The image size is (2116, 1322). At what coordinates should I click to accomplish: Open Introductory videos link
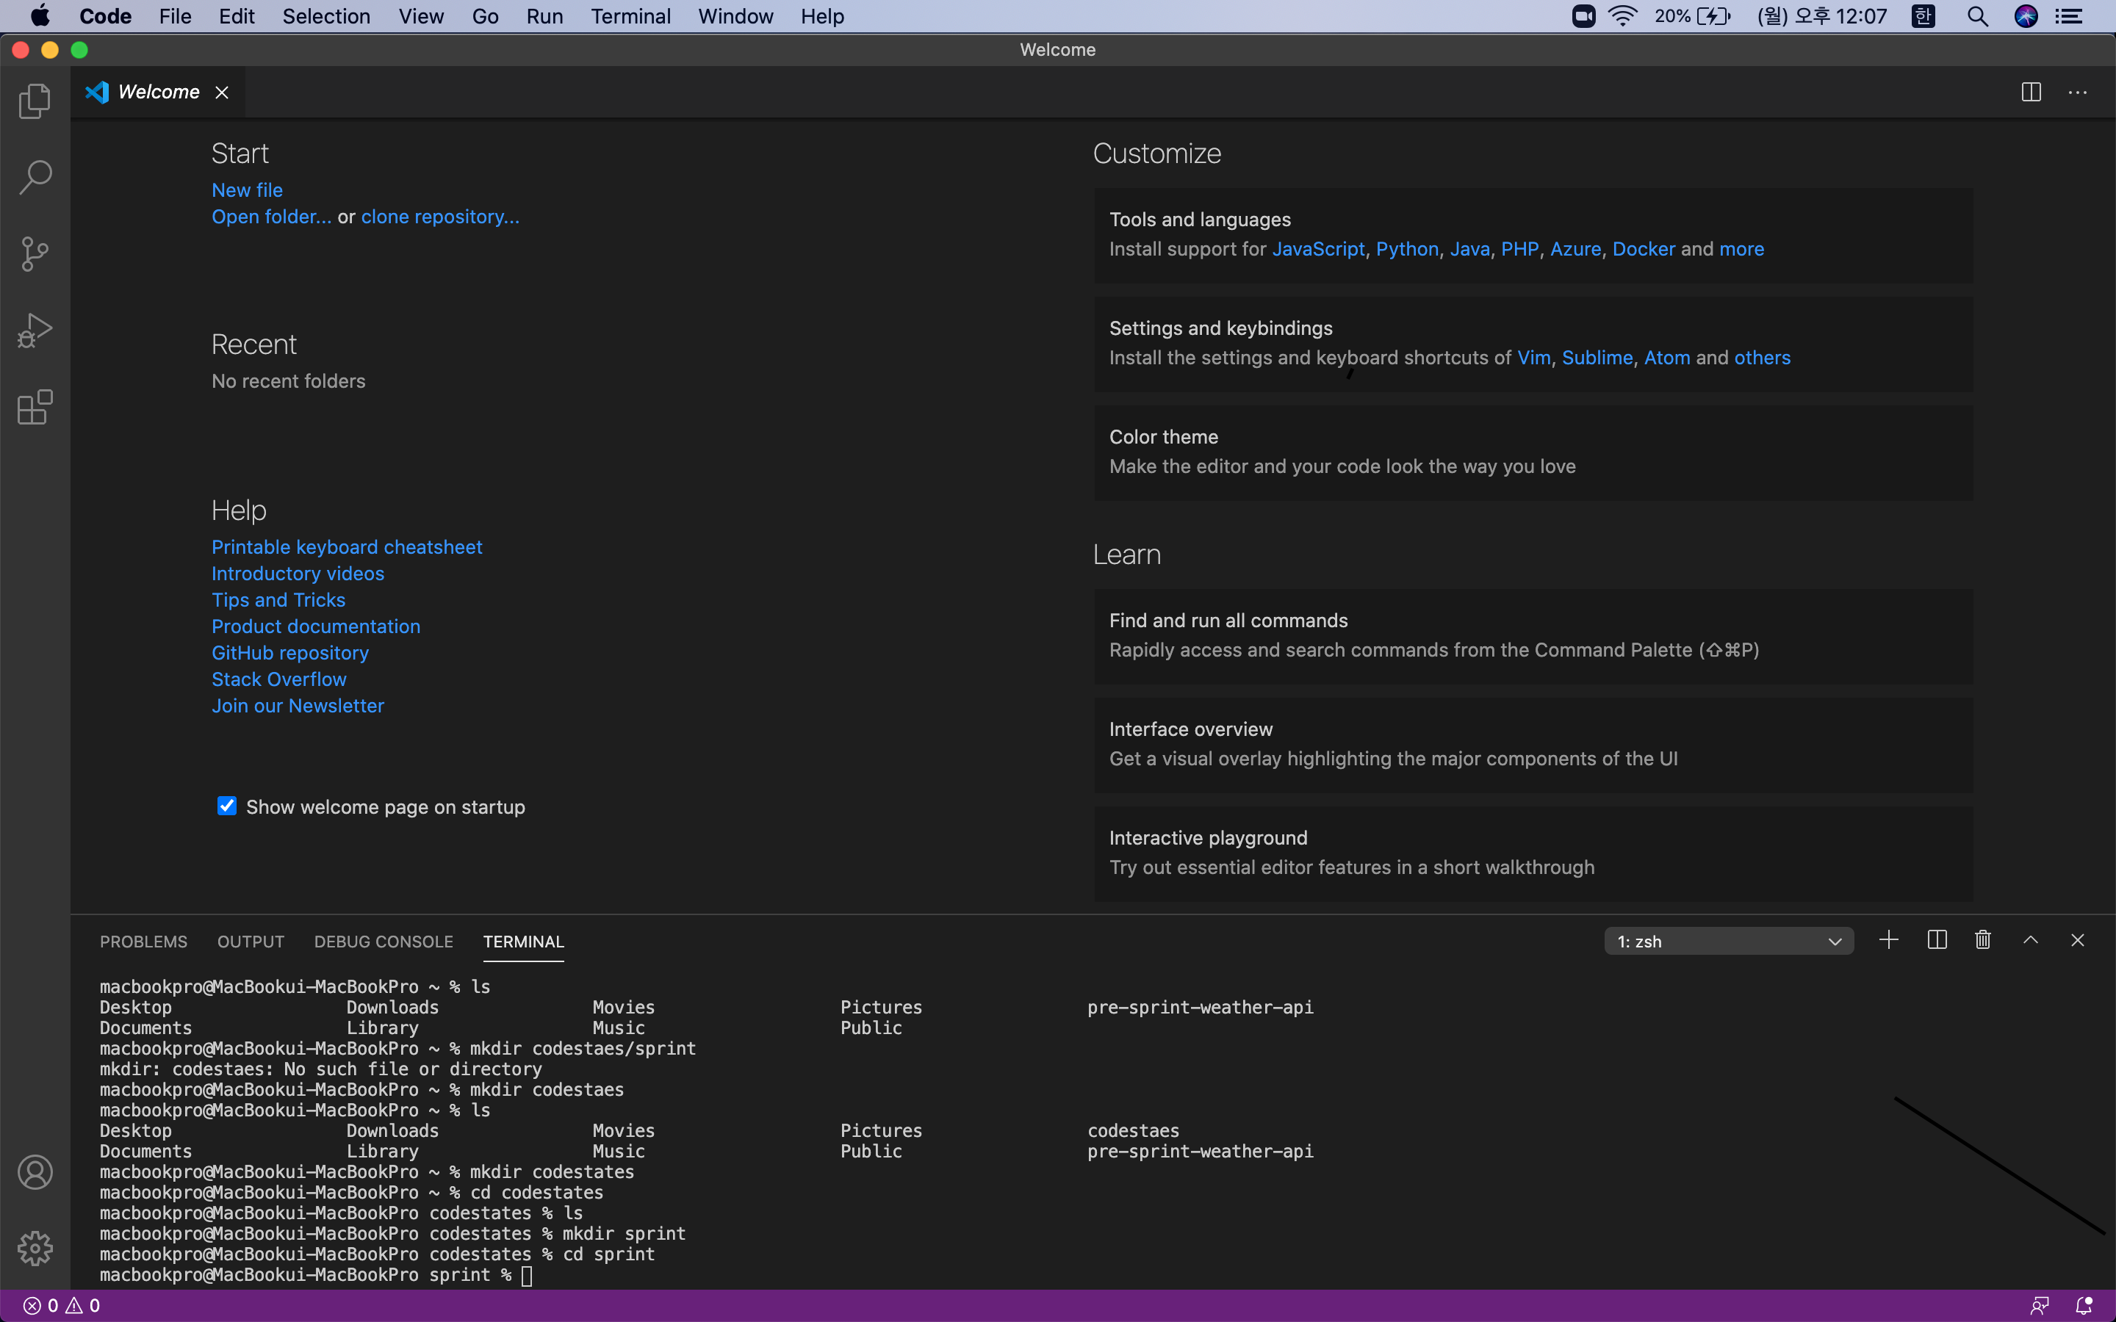298,574
